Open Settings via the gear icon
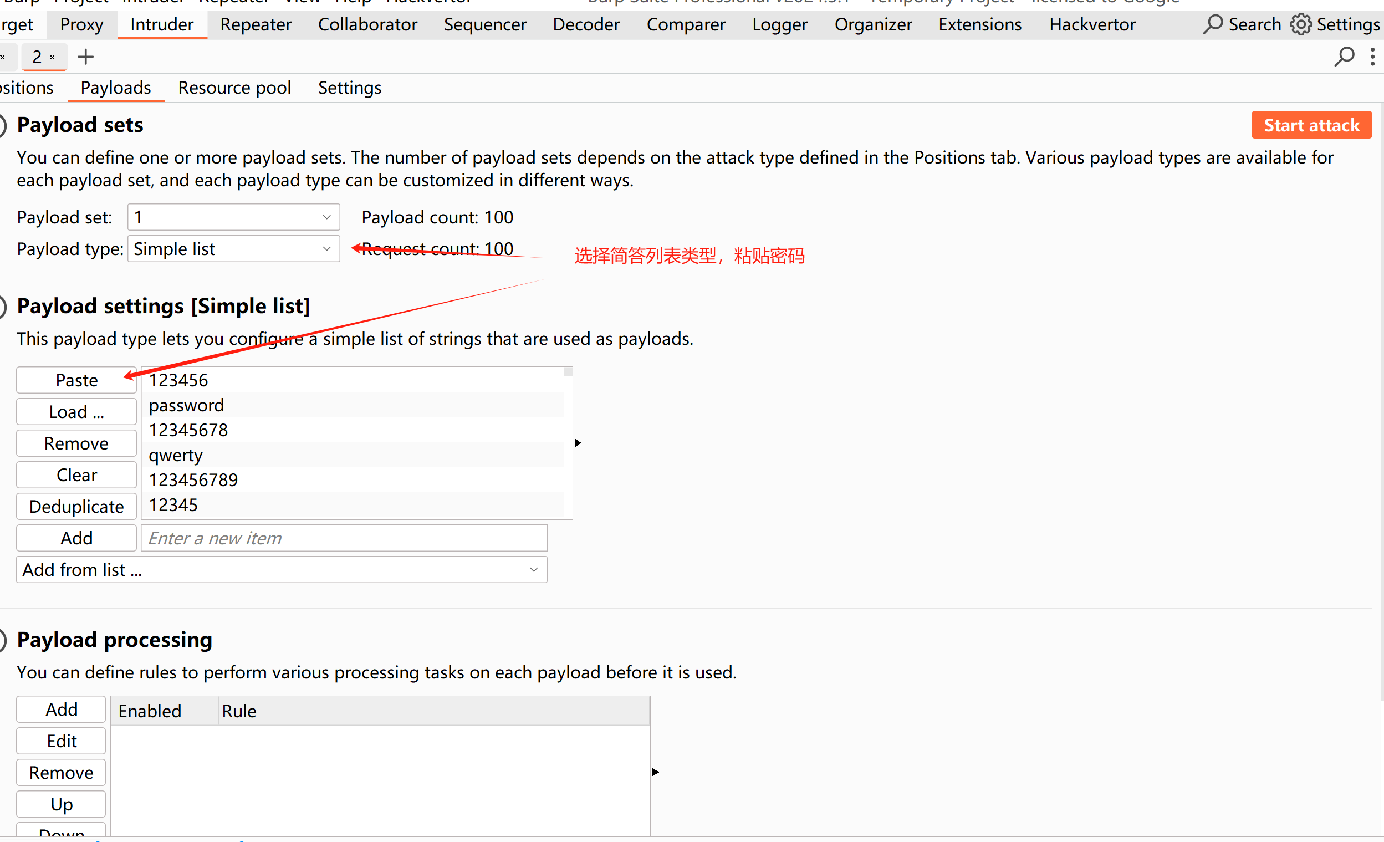Image resolution: width=1384 pixels, height=842 pixels. (x=1300, y=24)
